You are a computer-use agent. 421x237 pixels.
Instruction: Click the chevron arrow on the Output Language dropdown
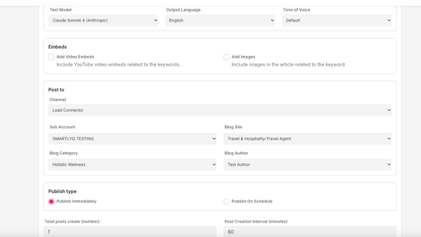tap(272, 20)
